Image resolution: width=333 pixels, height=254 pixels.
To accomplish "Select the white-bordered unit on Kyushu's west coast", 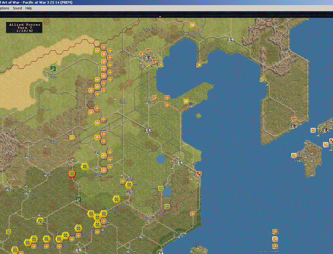I will (294, 156).
